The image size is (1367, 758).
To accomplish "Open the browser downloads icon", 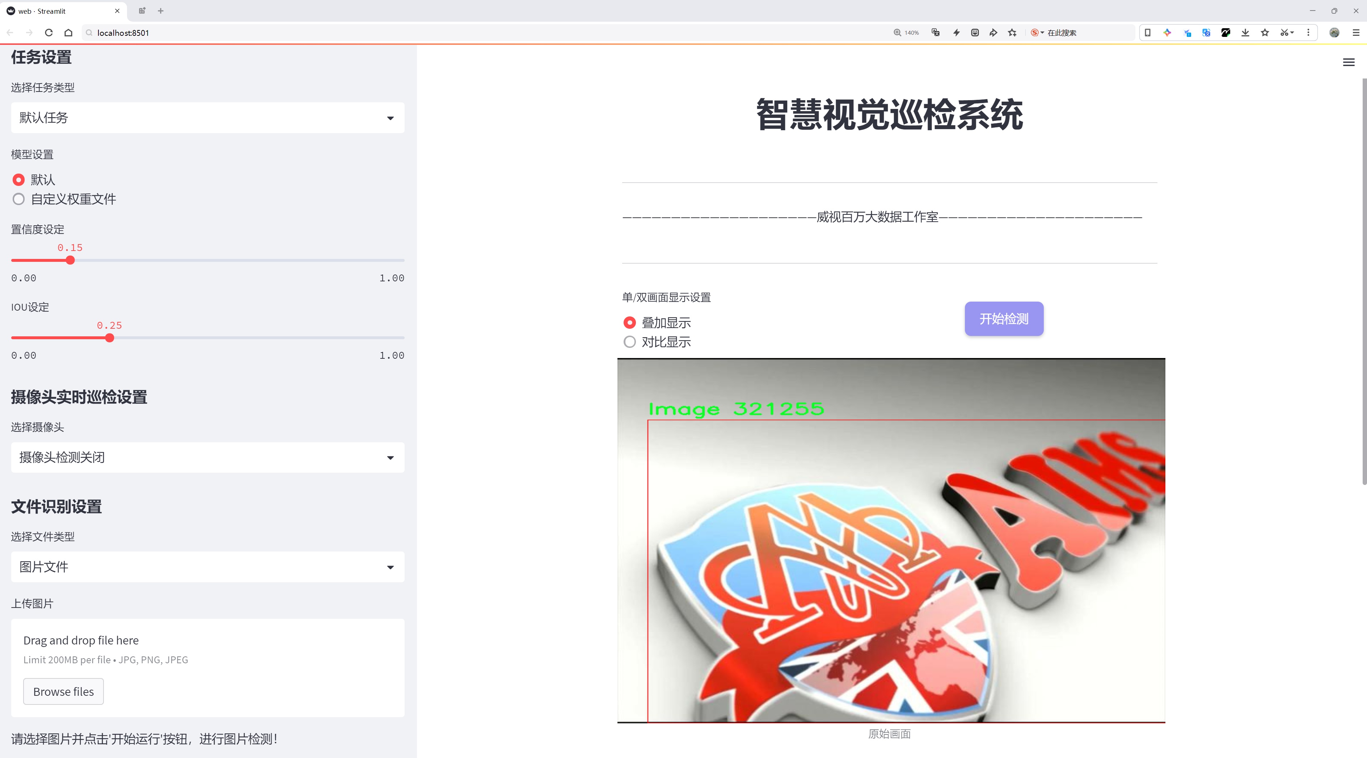I will click(1245, 33).
